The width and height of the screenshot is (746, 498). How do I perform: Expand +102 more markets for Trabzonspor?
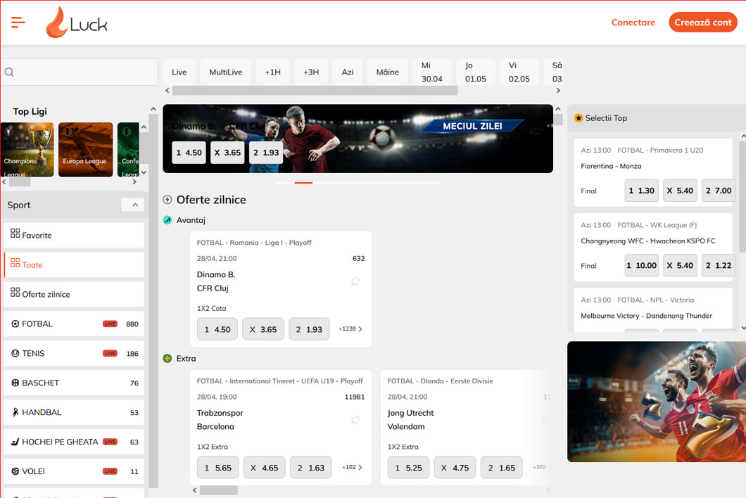pyautogui.click(x=352, y=468)
